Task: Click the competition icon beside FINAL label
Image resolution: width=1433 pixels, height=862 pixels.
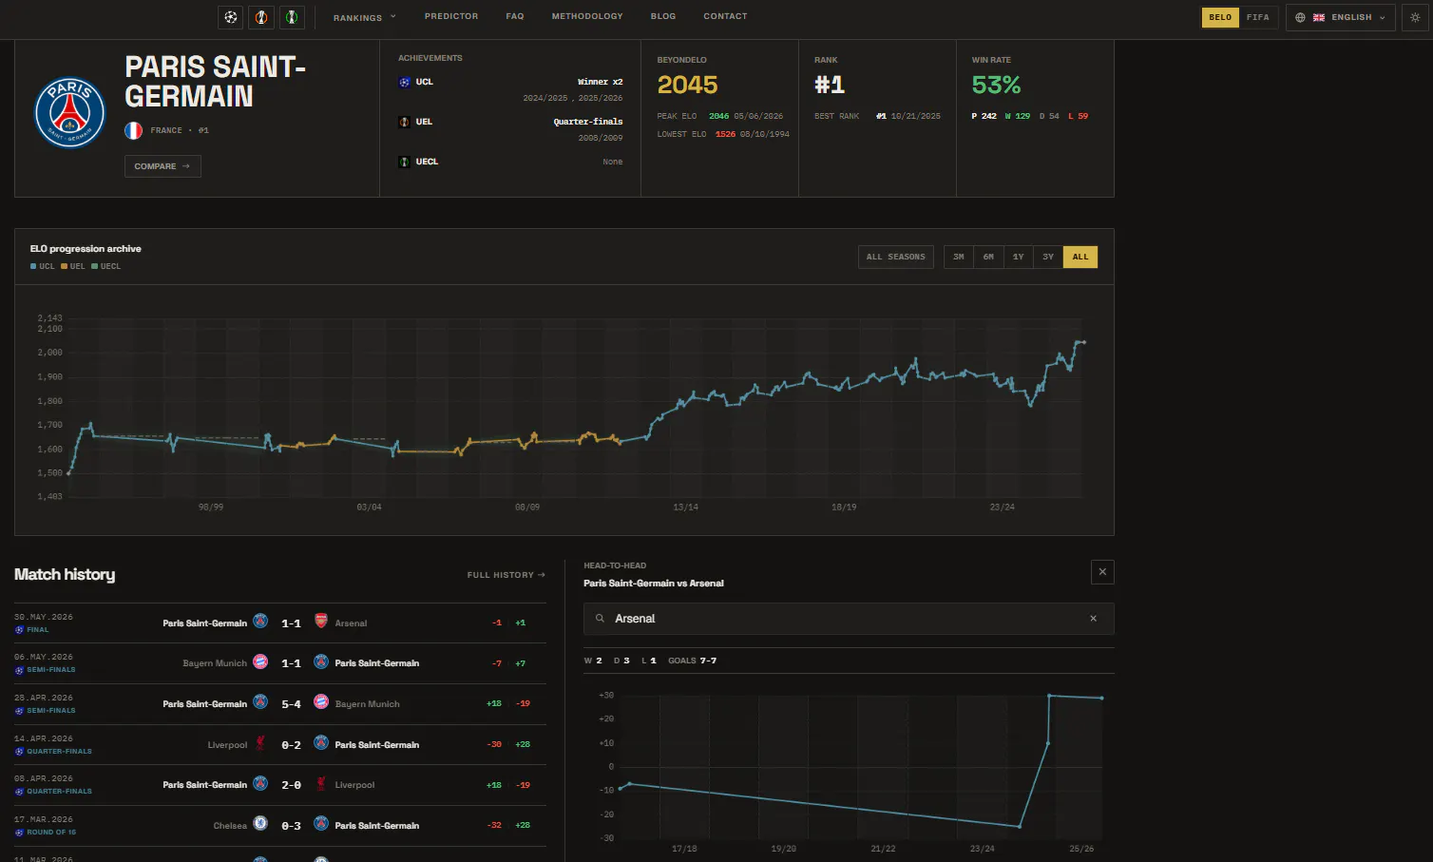Action: [19, 630]
